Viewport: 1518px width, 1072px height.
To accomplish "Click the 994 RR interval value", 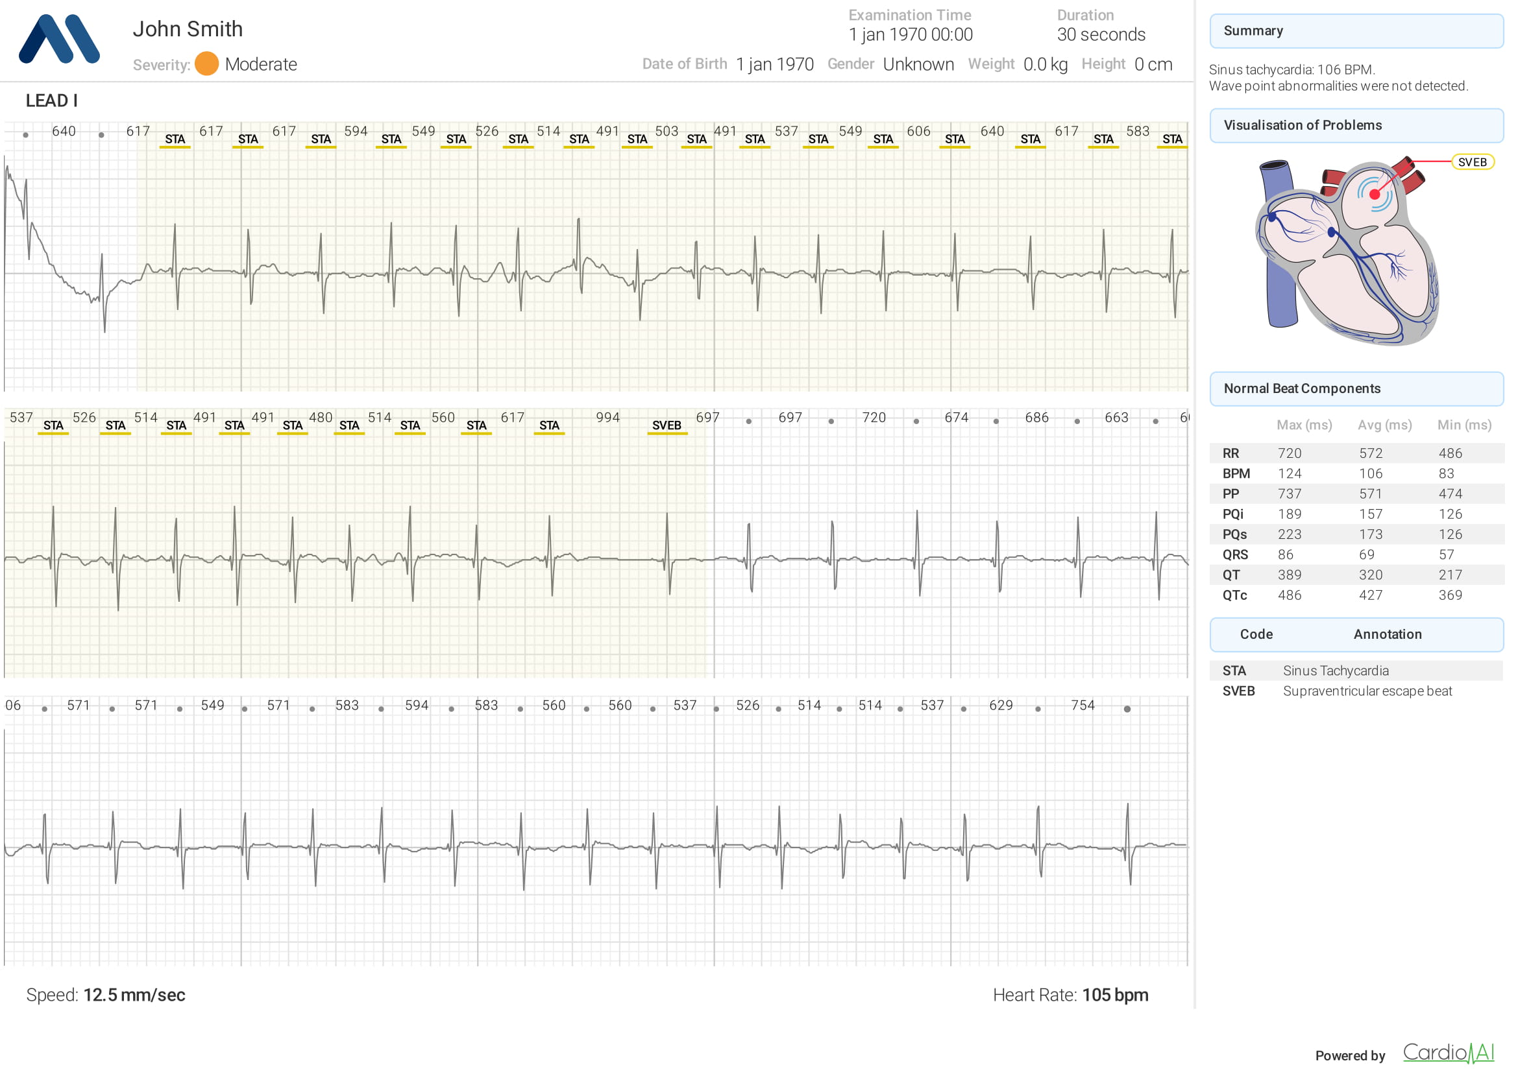I will pos(607,418).
